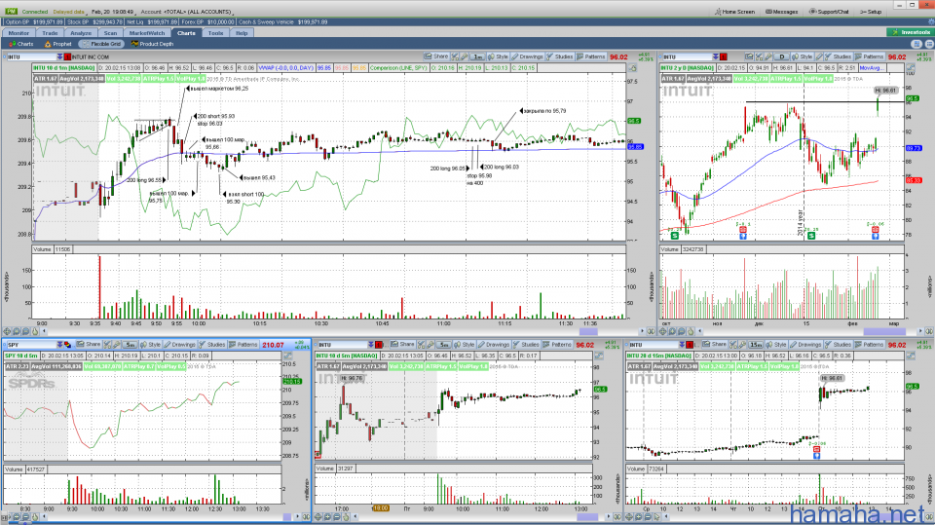
Task: Select the Prophet sub-tab
Action: 58,44
